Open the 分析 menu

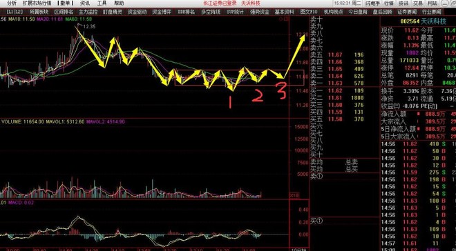(12, 3)
